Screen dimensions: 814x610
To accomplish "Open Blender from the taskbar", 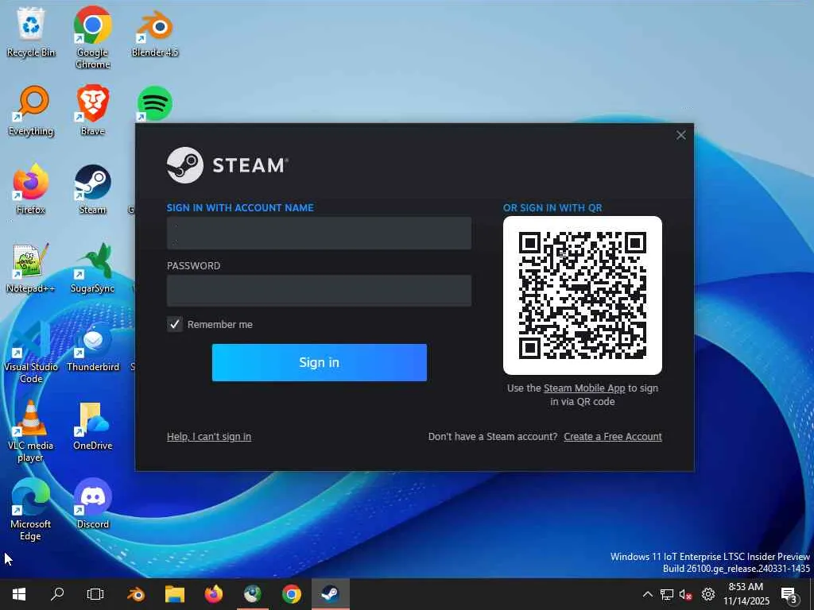I will [136, 594].
